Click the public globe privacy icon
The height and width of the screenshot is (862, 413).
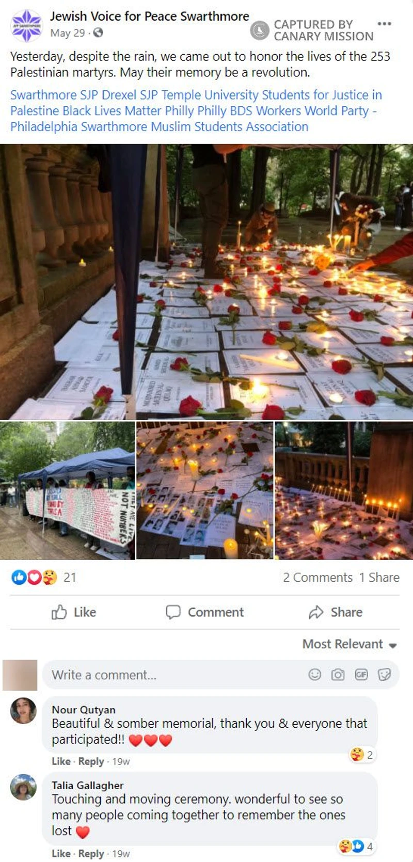[x=98, y=33]
